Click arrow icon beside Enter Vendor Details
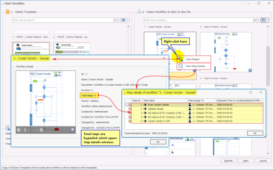This screenshot has height=170, width=274. (145, 105)
